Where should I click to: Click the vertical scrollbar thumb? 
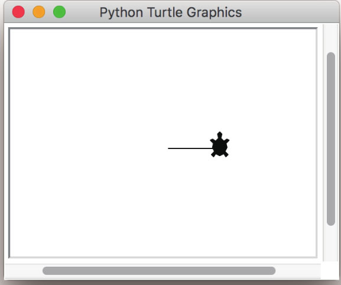tap(331, 139)
